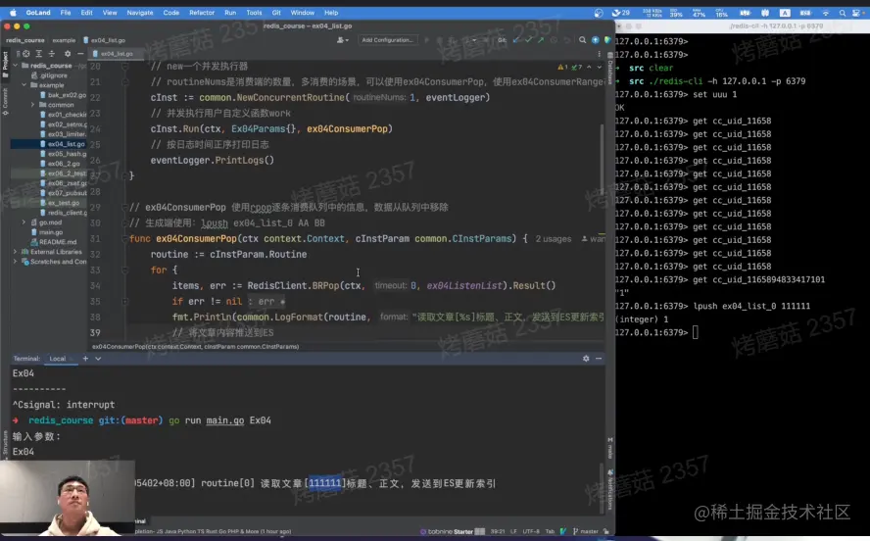Image resolution: width=870 pixels, height=541 pixels.
Task: Click Tabnine Starter status bar widget
Action: [453, 531]
